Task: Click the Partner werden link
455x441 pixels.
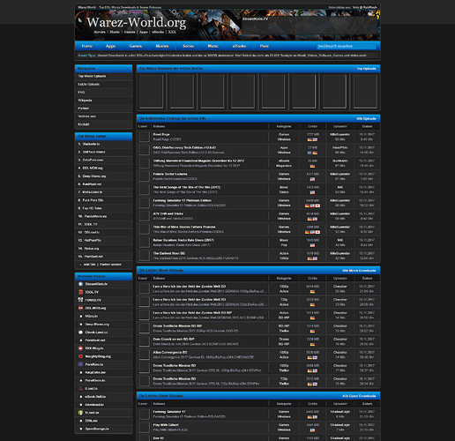Action: click(110, 265)
